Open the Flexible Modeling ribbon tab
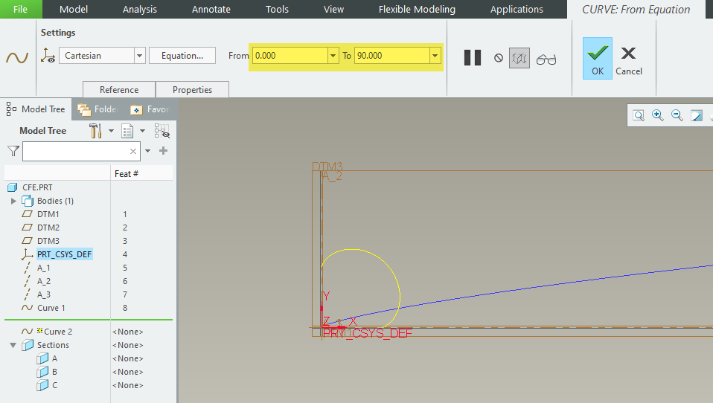713x403 pixels. click(x=417, y=10)
